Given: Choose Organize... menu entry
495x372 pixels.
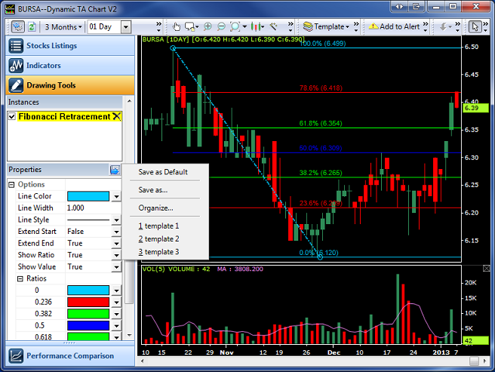Looking at the screenshot, I should pyautogui.click(x=155, y=208).
